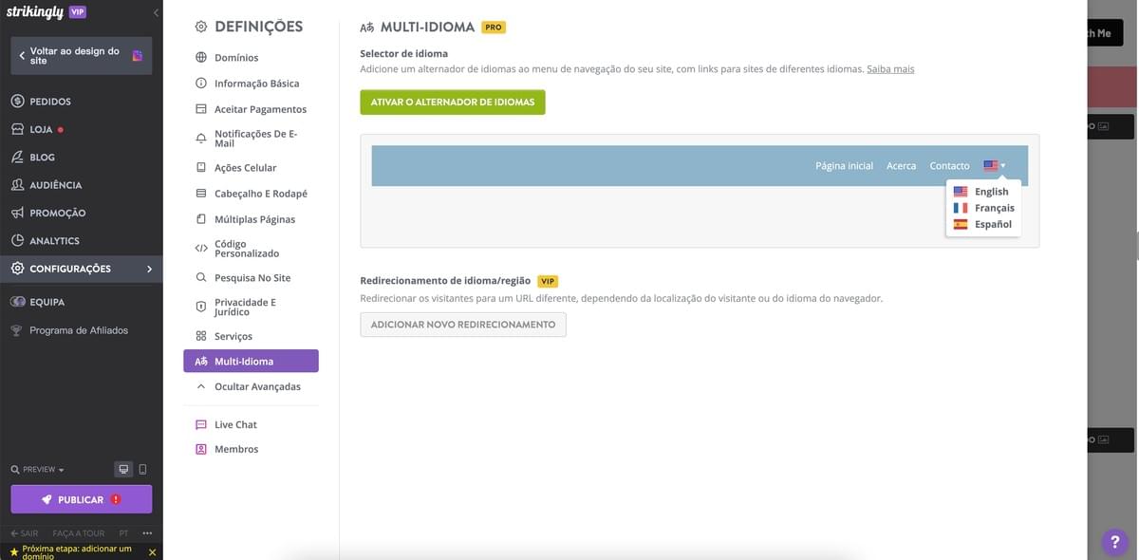This screenshot has width=1139, height=560.
Task: Open Informação Básica settings
Action: [x=256, y=84]
